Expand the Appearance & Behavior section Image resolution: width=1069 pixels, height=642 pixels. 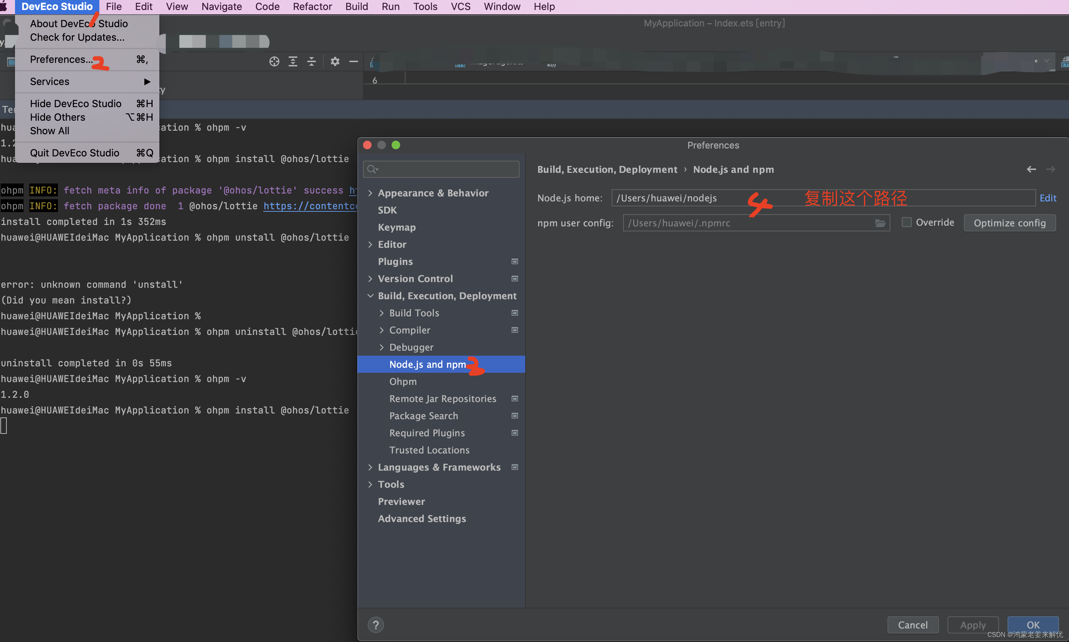370,193
